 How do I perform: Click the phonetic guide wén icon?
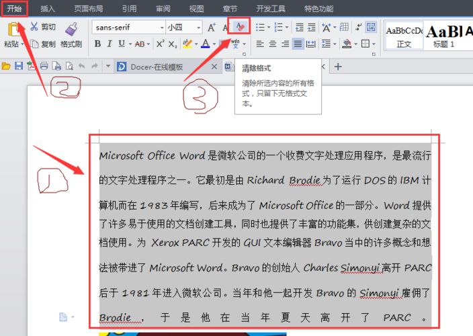click(236, 44)
